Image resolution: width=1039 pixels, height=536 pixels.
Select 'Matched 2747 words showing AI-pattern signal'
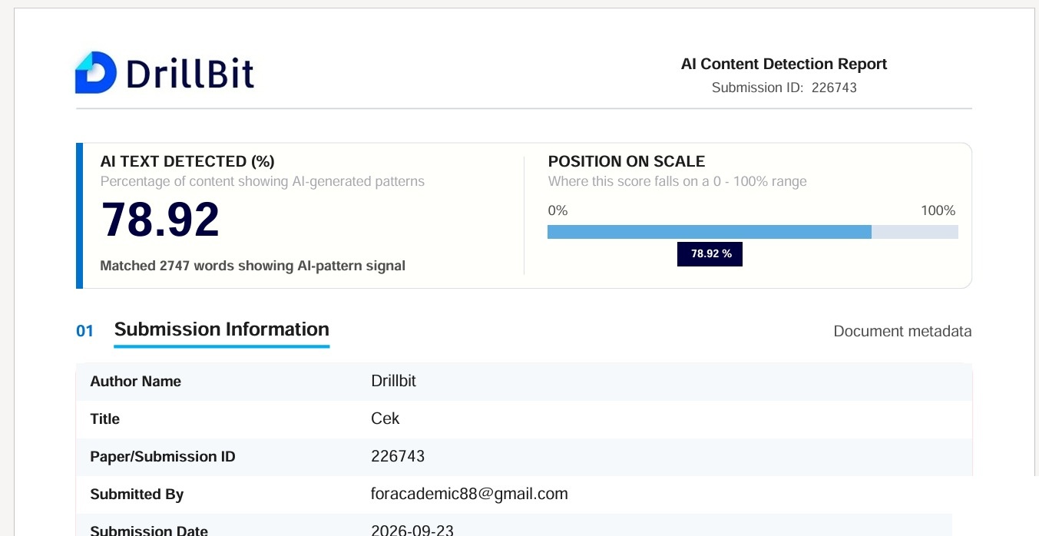click(253, 266)
